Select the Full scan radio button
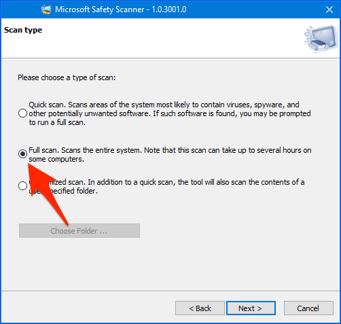 tap(22, 154)
